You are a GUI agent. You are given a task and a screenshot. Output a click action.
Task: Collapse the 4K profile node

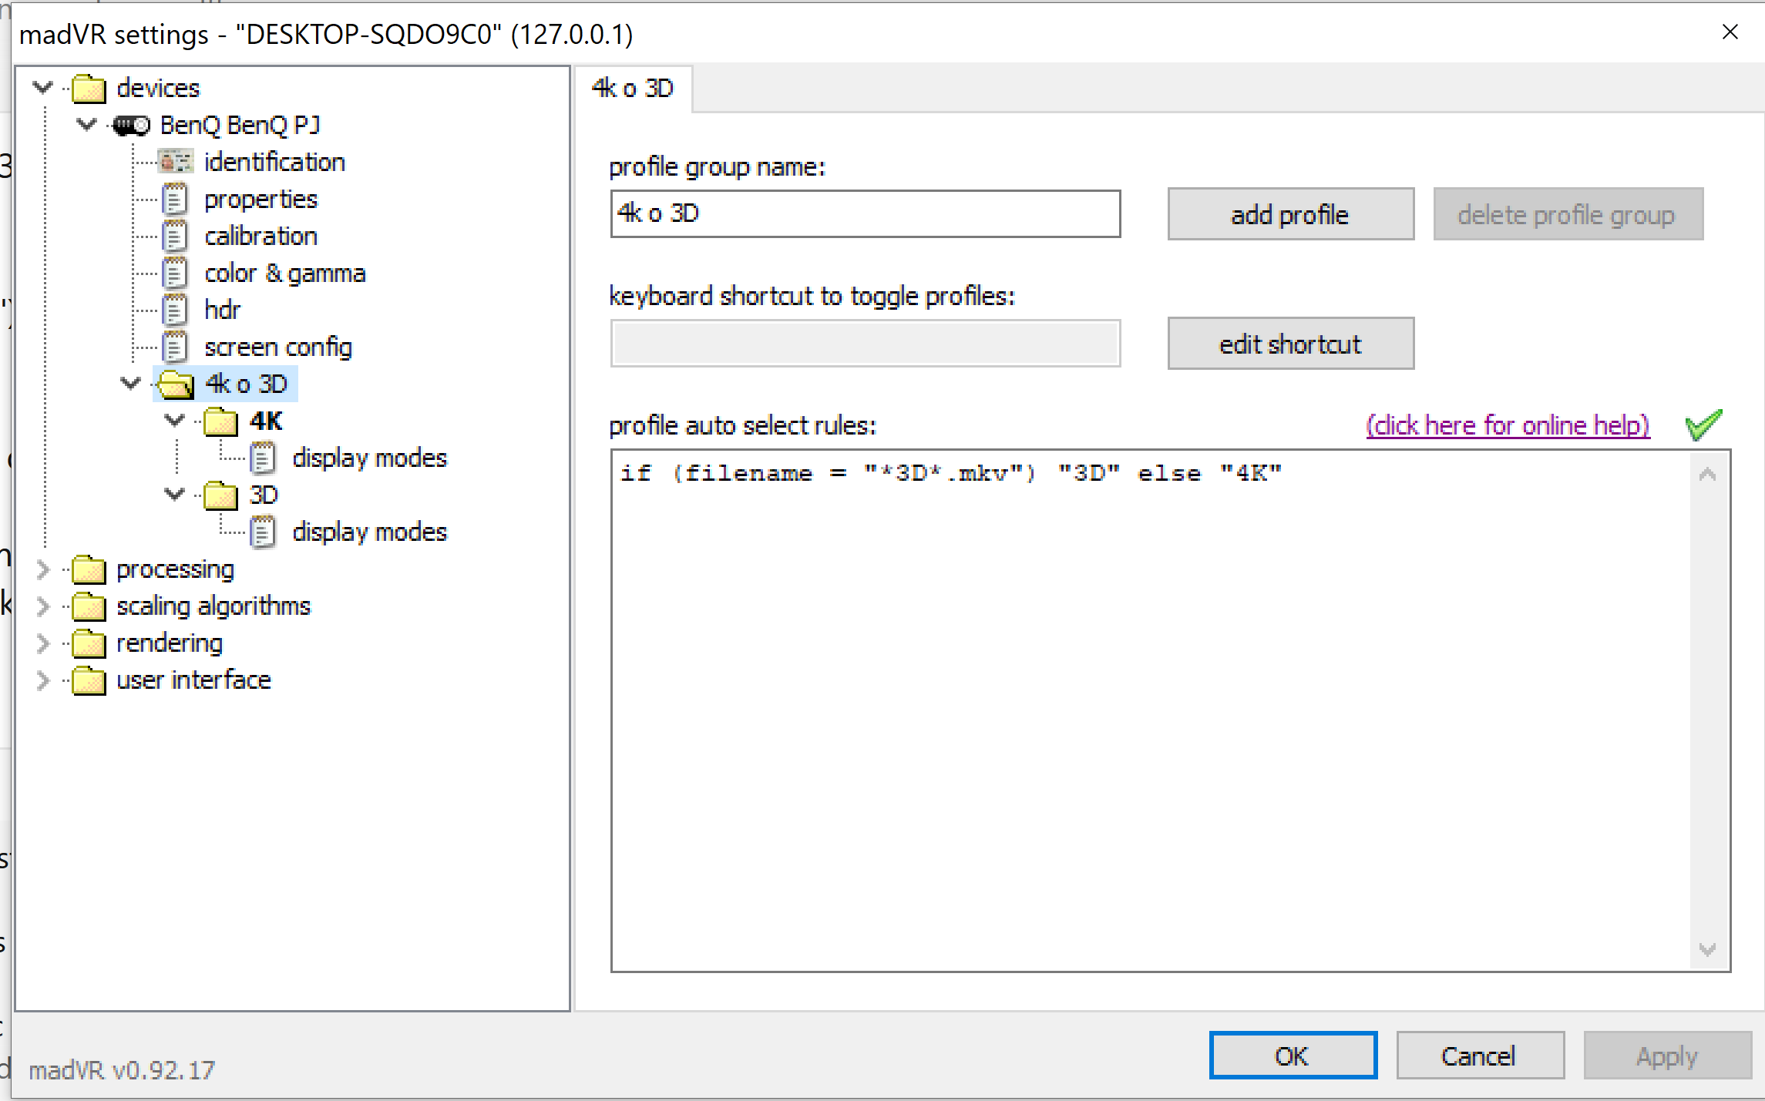coord(175,420)
